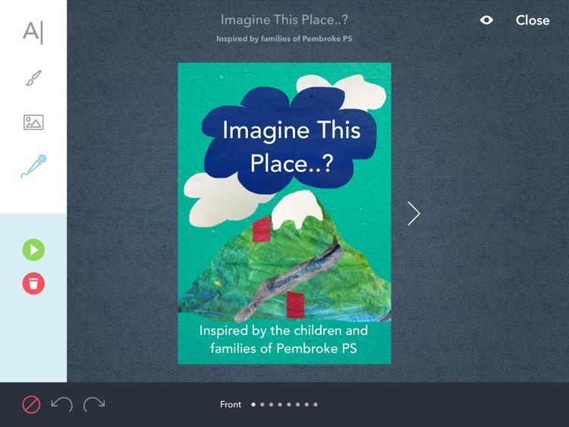Close the book editor
The height and width of the screenshot is (427, 569).
533,20
